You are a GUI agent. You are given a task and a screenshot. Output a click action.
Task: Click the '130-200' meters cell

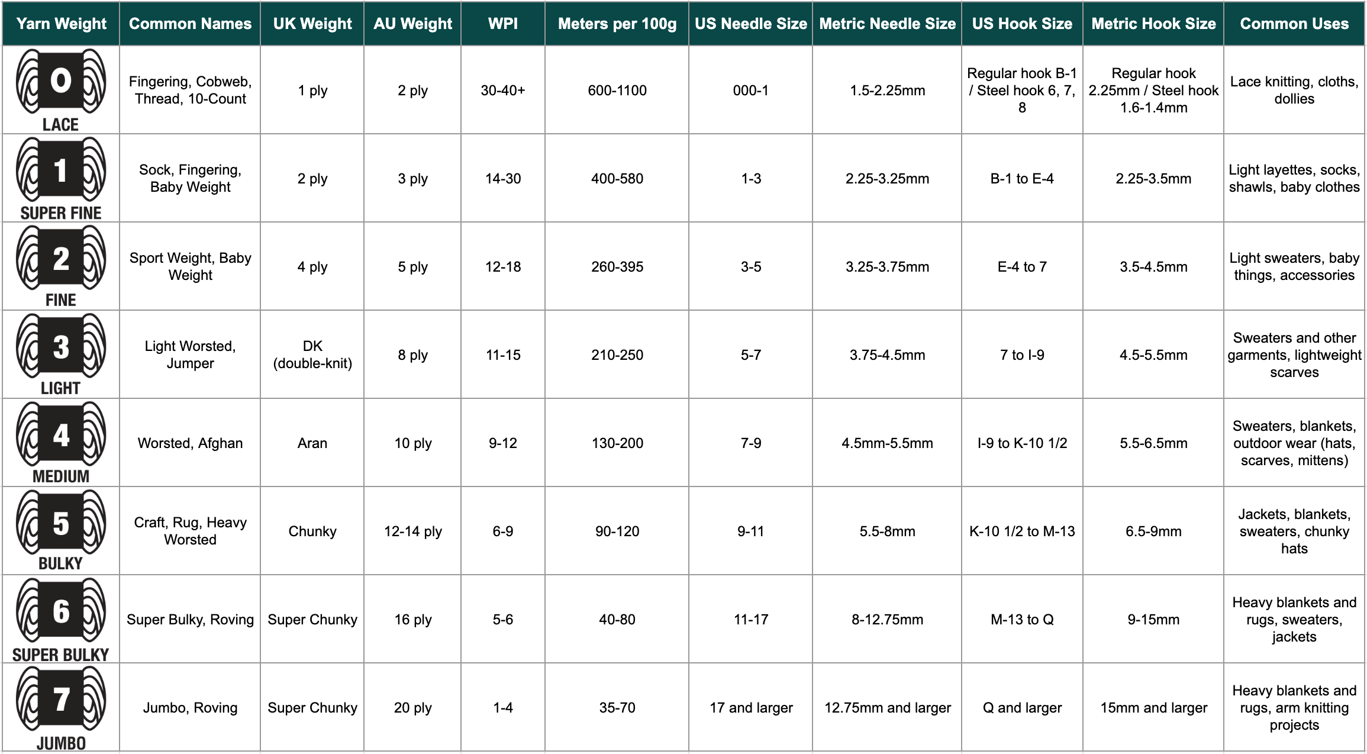(x=617, y=443)
